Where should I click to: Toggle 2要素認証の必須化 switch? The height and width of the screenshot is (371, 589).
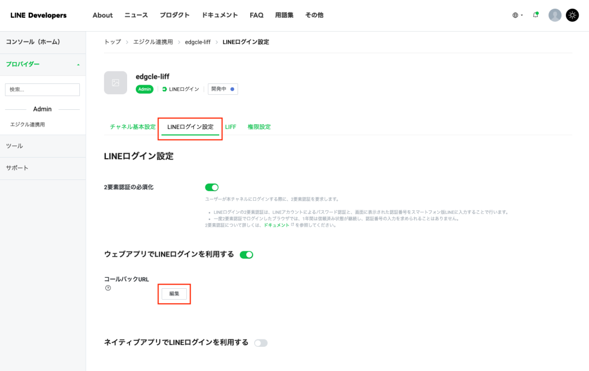pyautogui.click(x=212, y=188)
